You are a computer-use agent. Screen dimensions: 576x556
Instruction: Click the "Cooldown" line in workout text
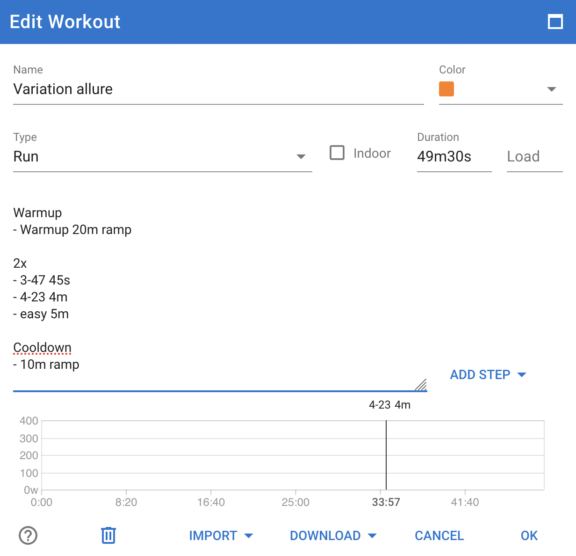pos(43,348)
